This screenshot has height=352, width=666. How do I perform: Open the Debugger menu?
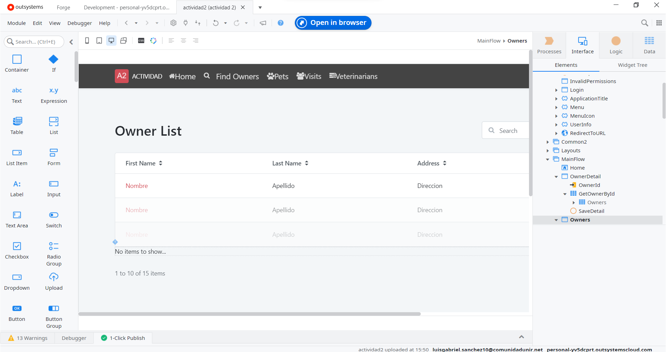pos(79,23)
